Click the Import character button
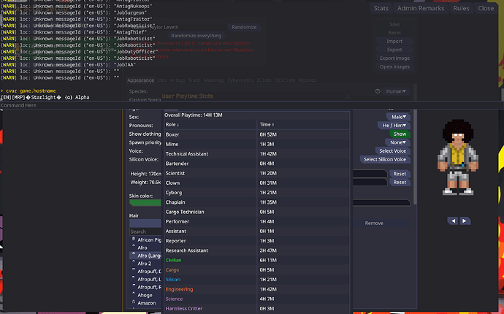504x314 pixels. pyautogui.click(x=394, y=41)
